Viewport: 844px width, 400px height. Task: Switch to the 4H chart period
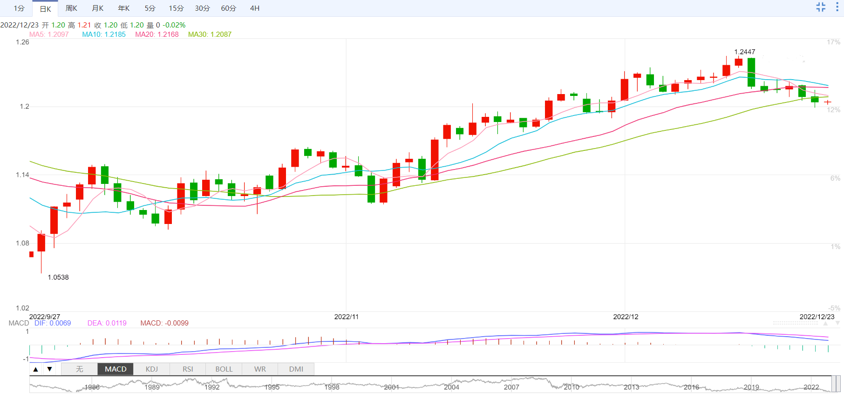point(255,8)
